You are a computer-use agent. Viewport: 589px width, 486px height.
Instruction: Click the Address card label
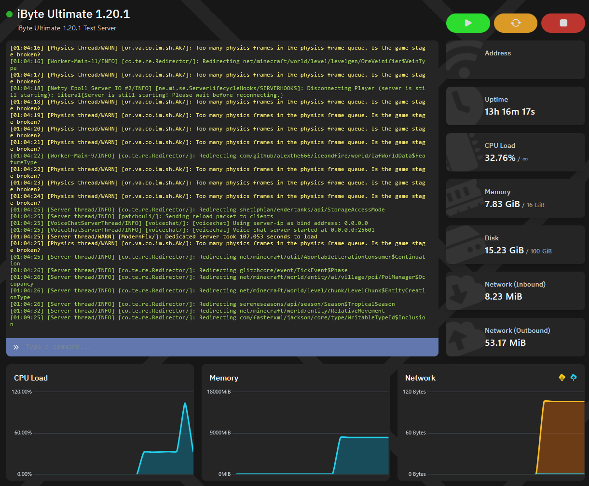tap(498, 53)
